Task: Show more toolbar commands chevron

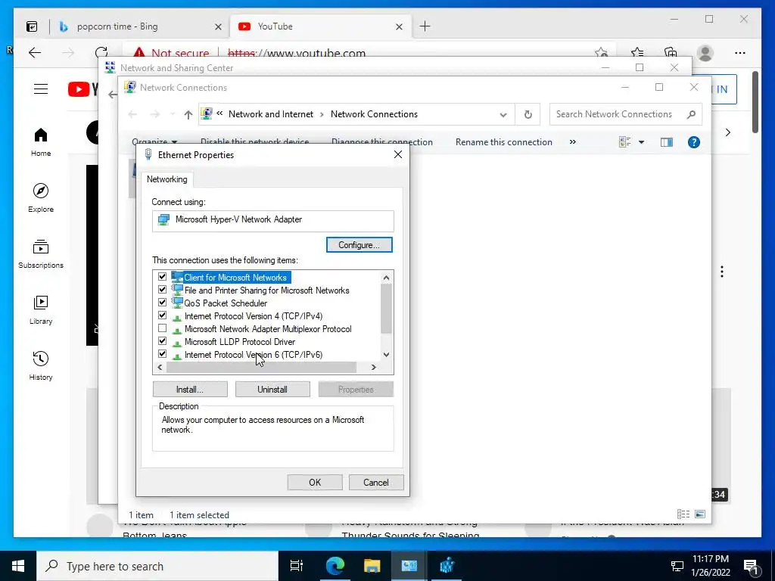Action: click(573, 141)
